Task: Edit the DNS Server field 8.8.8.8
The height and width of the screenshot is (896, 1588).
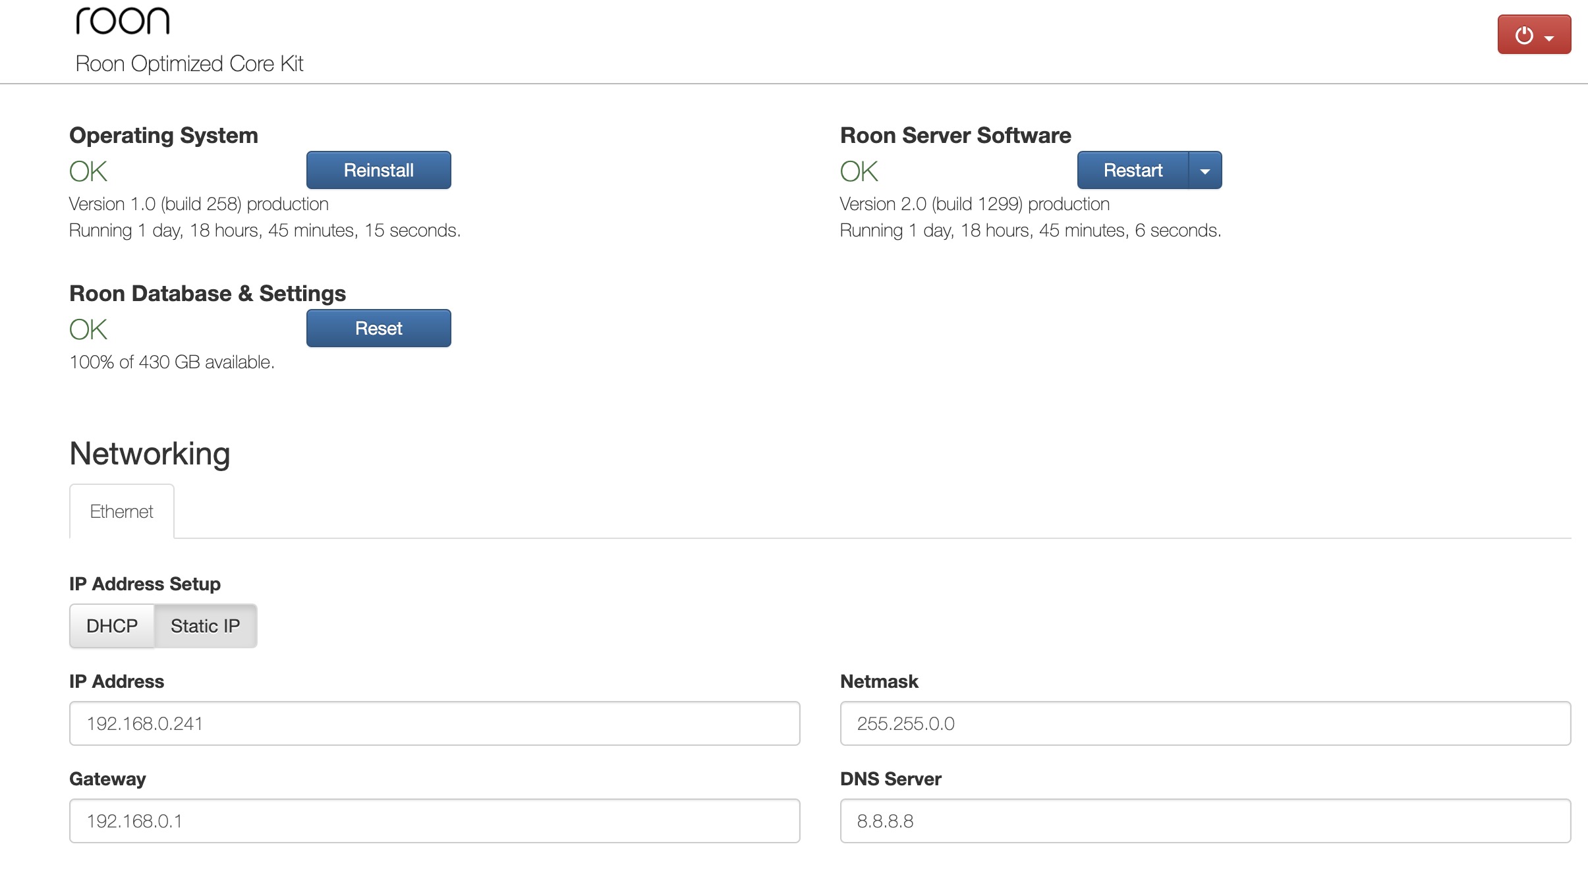Action: (1206, 821)
